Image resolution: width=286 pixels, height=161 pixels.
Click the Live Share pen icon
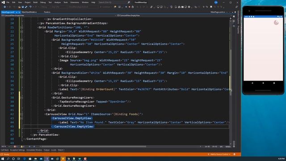coord(236,7)
